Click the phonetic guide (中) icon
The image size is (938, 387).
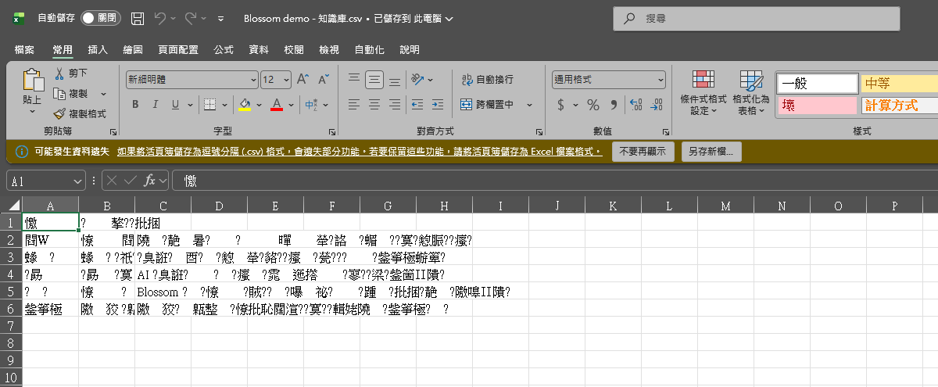pyautogui.click(x=310, y=105)
